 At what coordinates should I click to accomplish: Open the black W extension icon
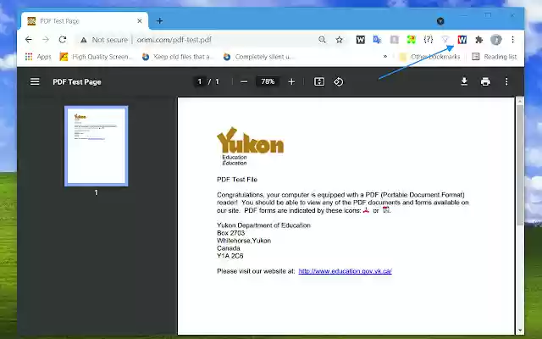click(x=360, y=40)
